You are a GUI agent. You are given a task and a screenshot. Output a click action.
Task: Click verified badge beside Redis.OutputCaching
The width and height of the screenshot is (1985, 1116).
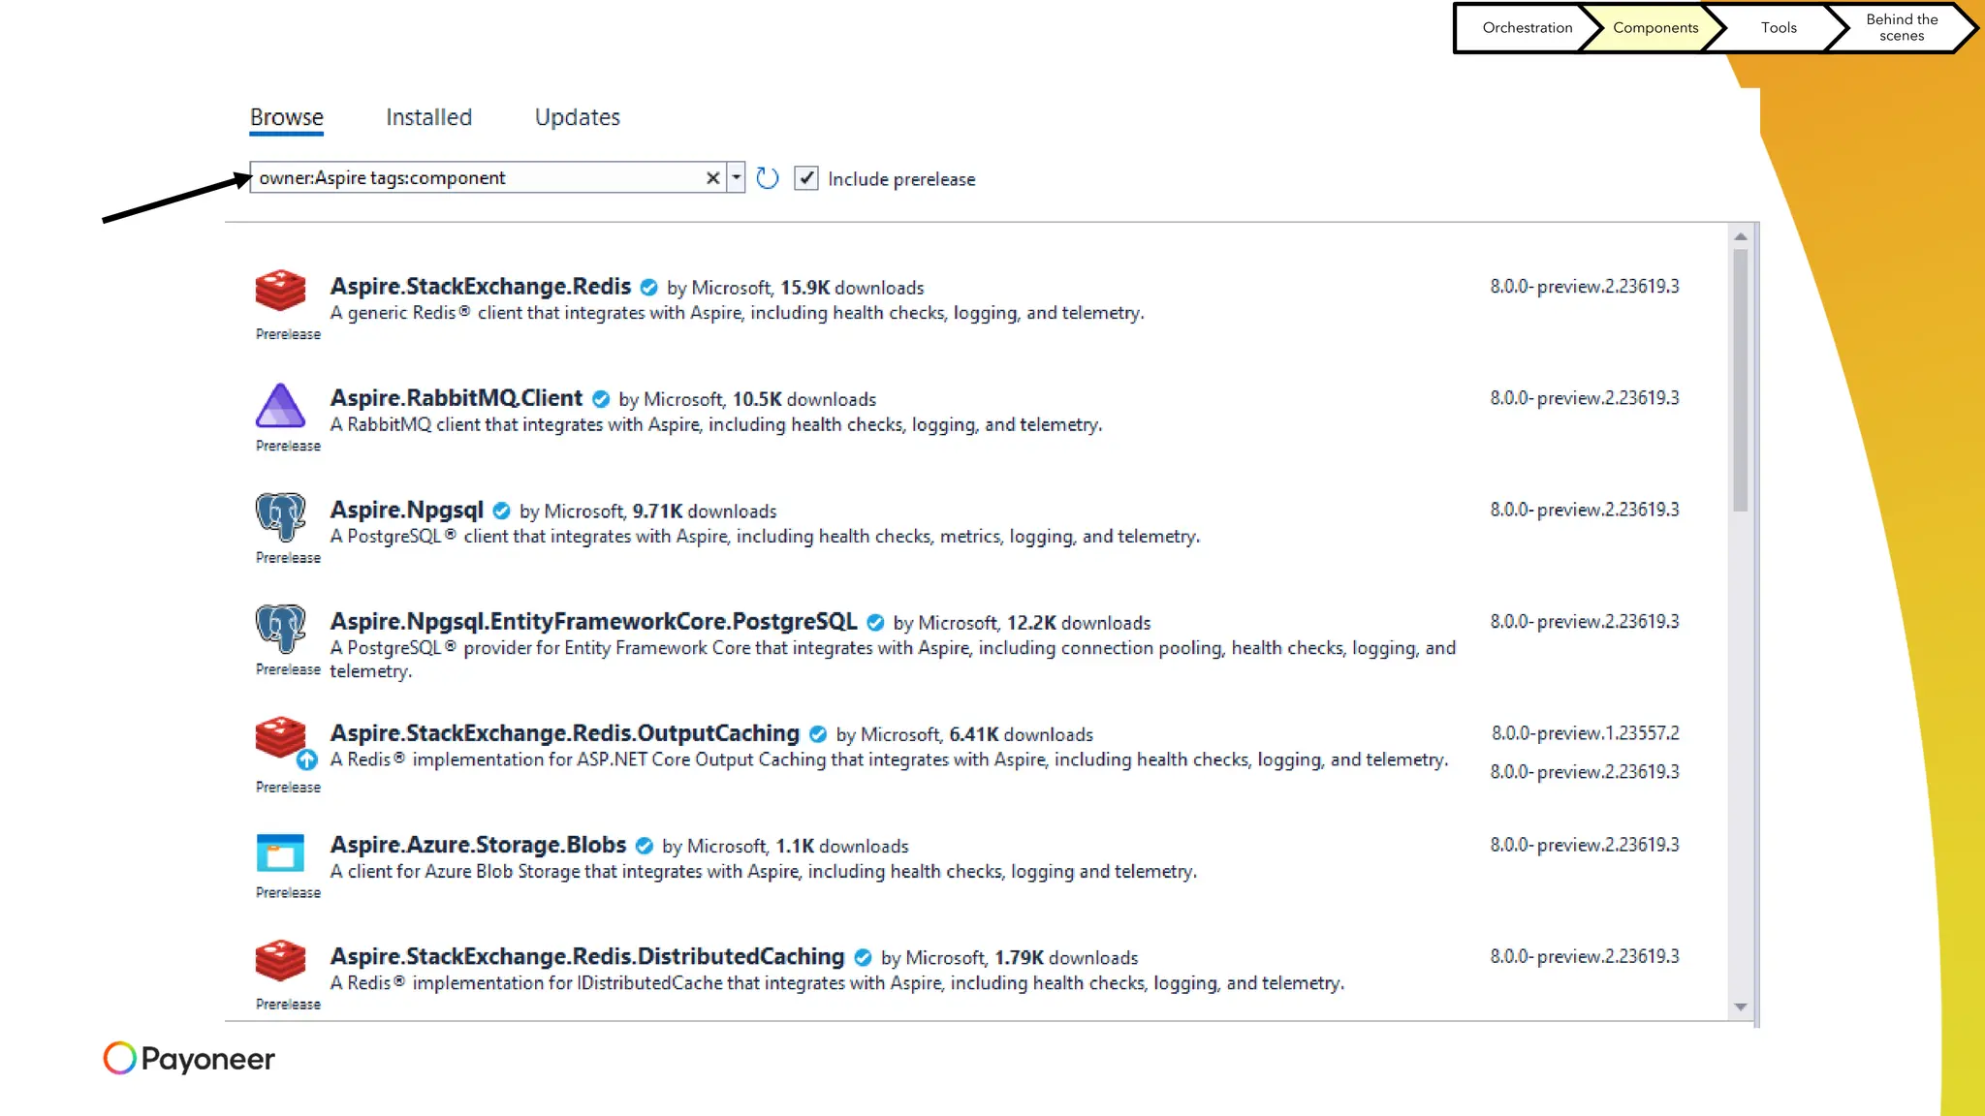click(818, 734)
